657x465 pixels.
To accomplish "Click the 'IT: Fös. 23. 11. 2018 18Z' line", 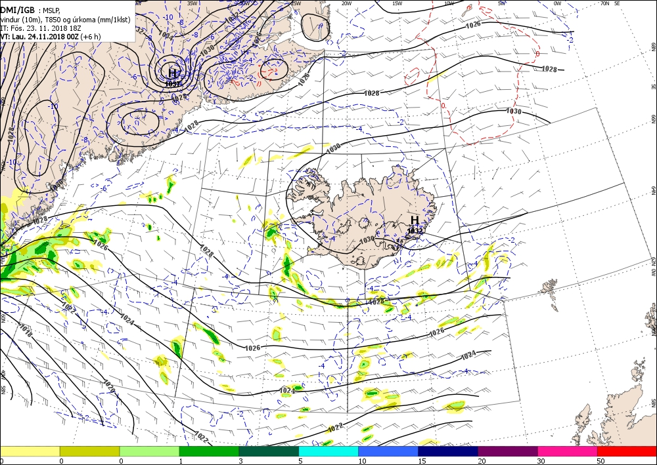I will 41,28.
